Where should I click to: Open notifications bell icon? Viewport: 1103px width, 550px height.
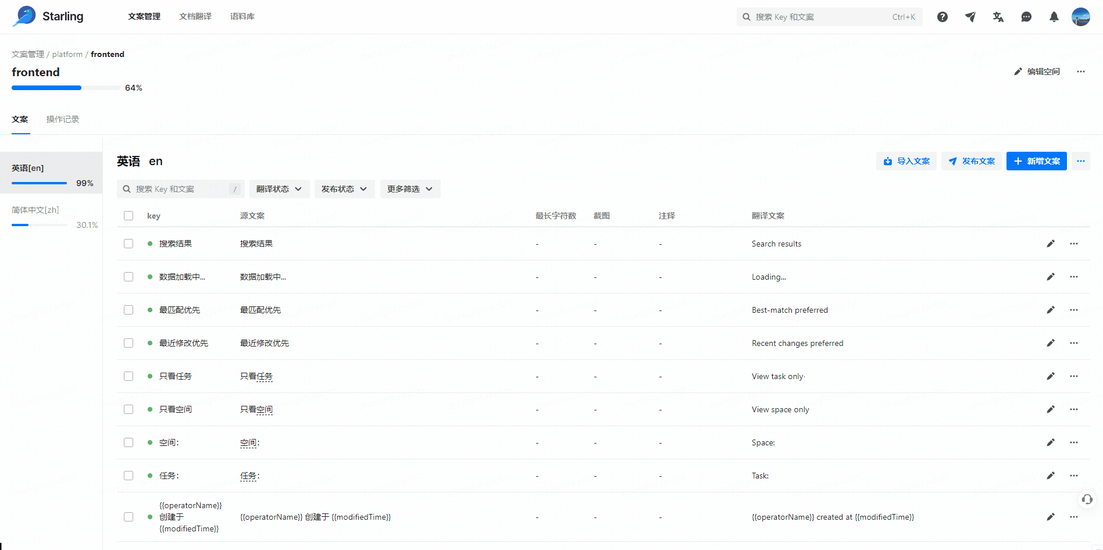(x=1054, y=17)
